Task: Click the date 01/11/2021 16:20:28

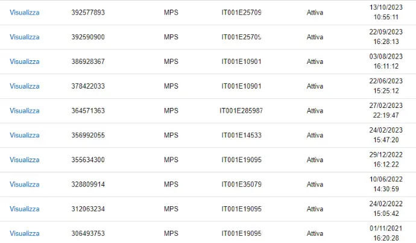Action: [385, 233]
